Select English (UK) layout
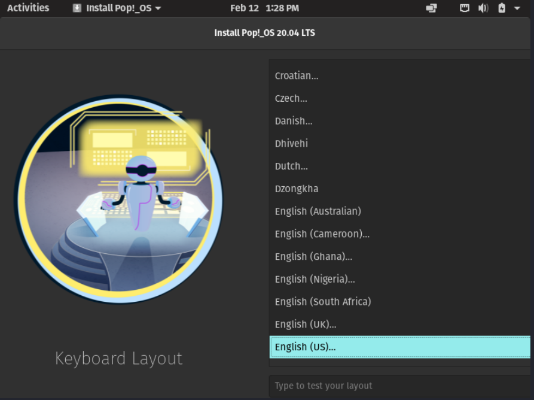This screenshot has width=534, height=400. (x=400, y=324)
